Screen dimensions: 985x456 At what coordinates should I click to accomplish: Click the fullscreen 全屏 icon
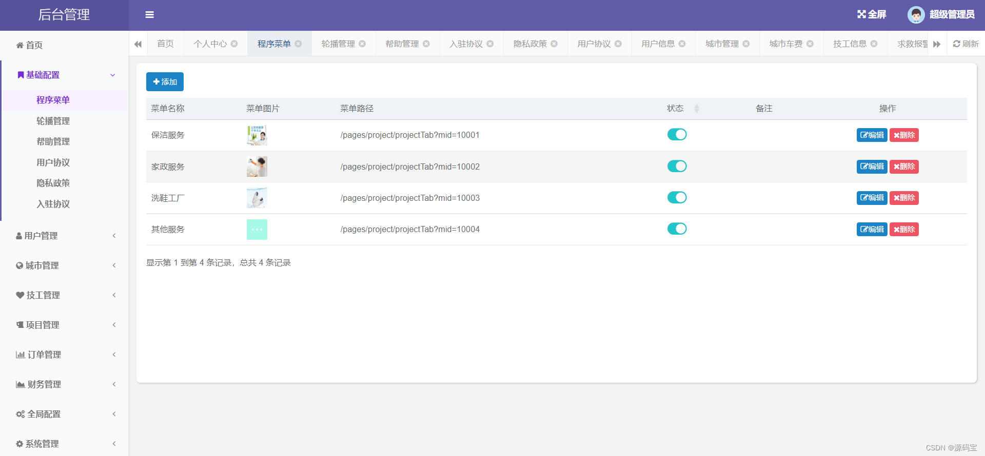872,14
